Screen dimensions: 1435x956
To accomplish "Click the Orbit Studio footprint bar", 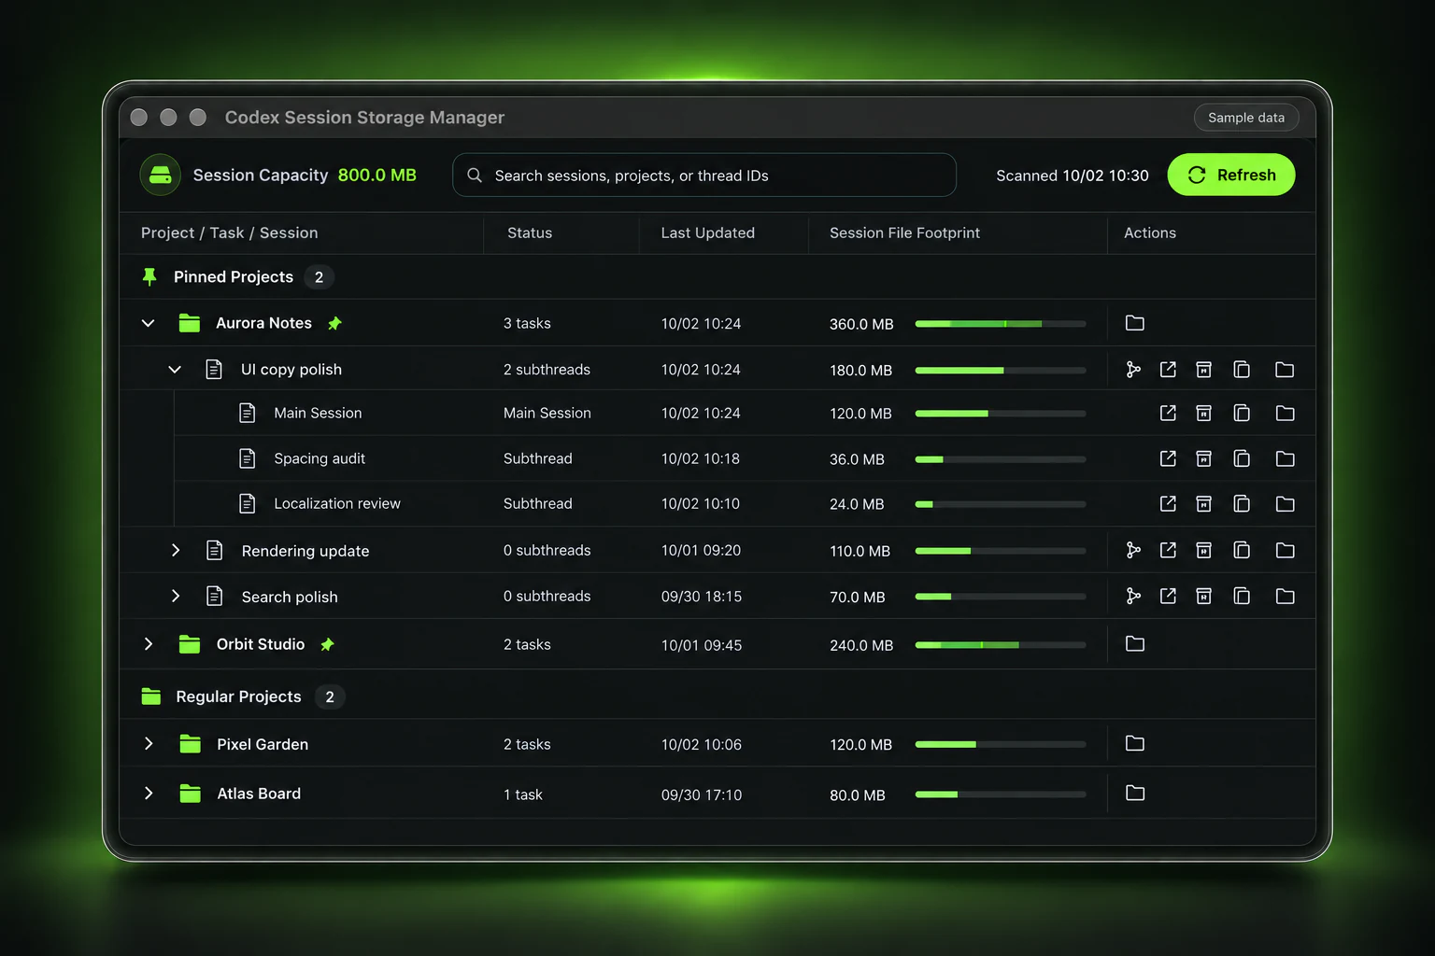I will [1001, 645].
